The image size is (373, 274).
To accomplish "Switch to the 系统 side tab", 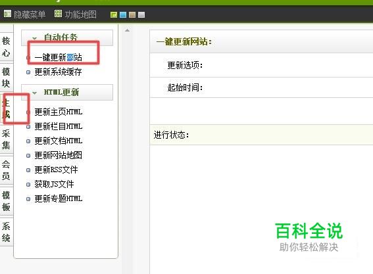I will click(x=6, y=232).
